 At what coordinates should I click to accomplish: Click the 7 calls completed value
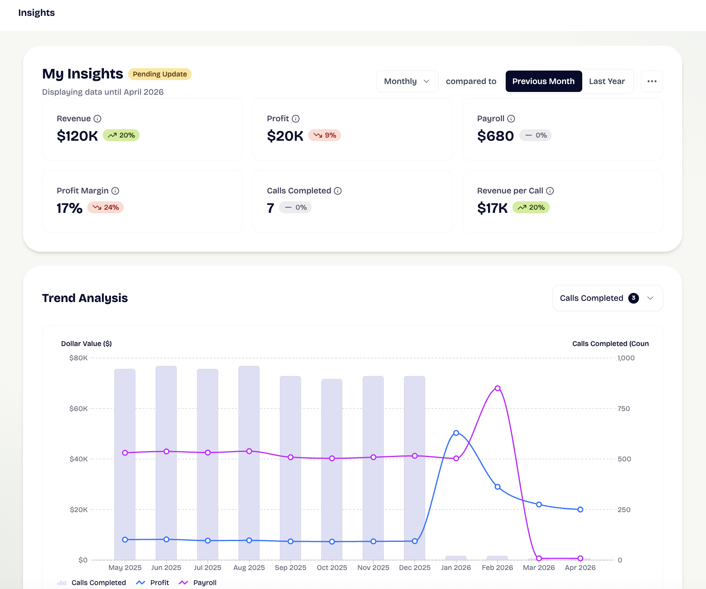coord(271,208)
